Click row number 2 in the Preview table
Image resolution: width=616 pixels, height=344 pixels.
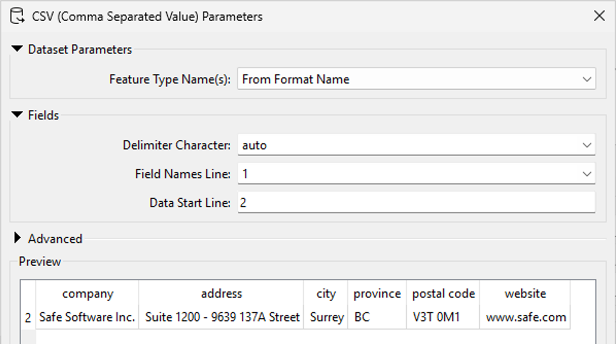click(27, 317)
